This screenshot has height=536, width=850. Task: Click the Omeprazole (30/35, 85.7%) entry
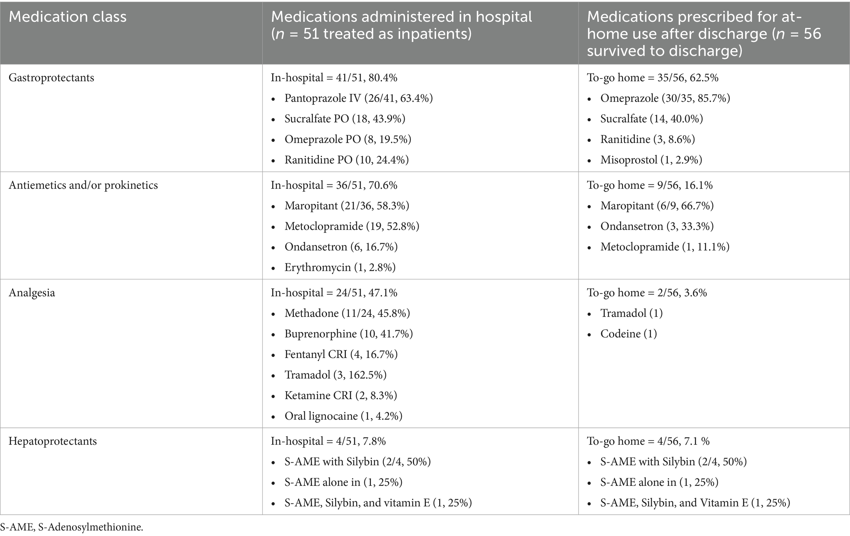(665, 98)
